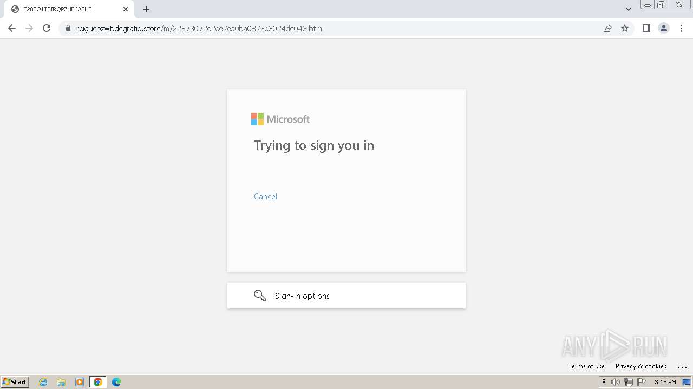693x389 pixels.
Task: Click the network tray icon
Action: pos(629,382)
